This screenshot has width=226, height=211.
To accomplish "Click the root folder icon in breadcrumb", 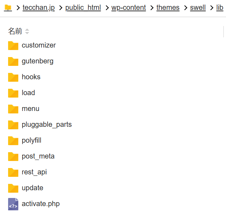I will (x=8, y=8).
